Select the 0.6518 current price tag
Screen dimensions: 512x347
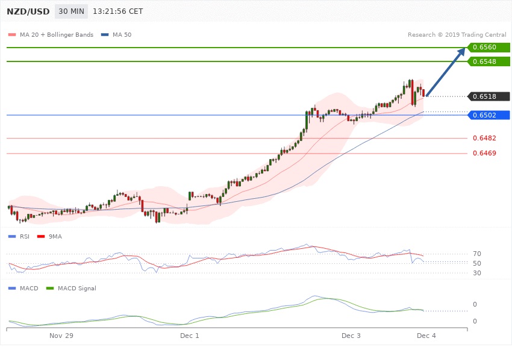(x=489, y=96)
